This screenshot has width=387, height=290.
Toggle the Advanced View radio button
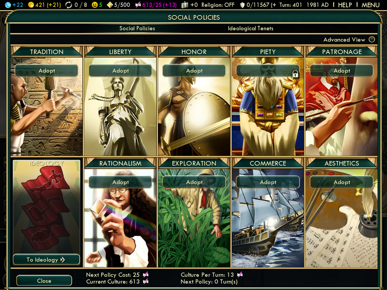(372, 40)
